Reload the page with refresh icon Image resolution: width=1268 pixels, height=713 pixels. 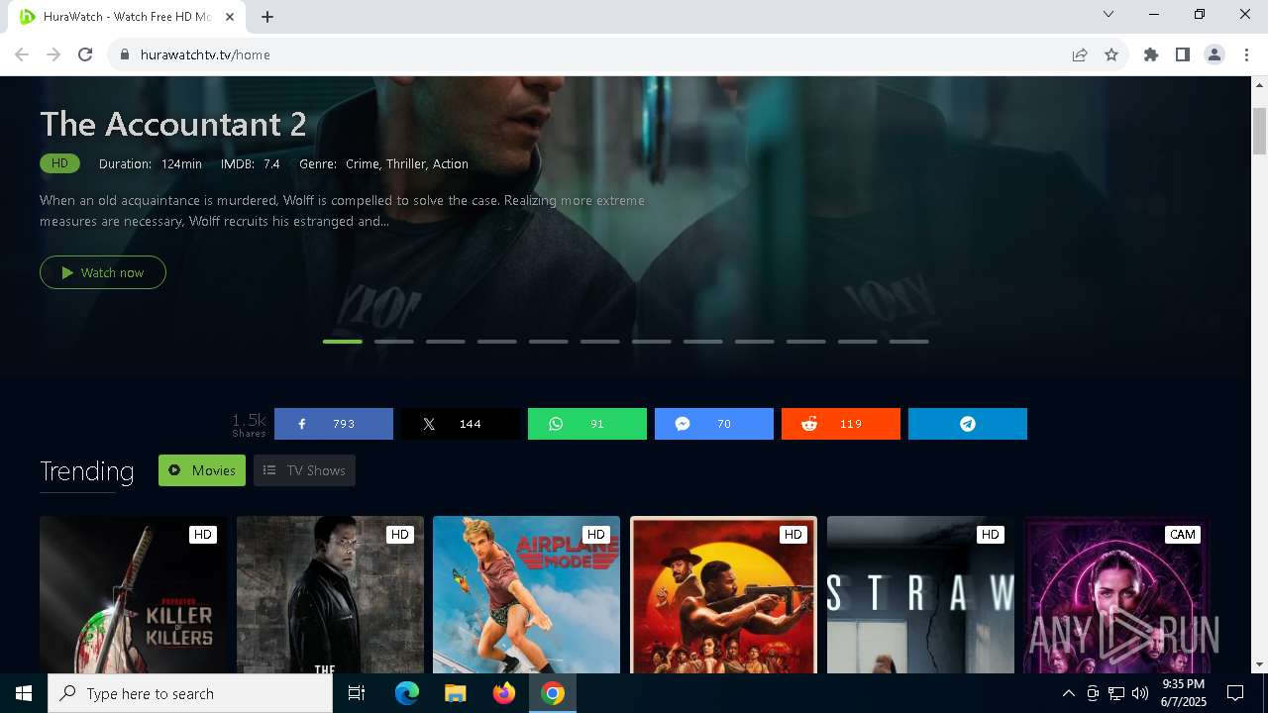pyautogui.click(x=85, y=54)
